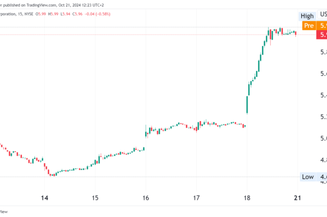Click the low value L5.94 in legend
Image resolution: width=327 pixels, height=217 pixels.
65,14
